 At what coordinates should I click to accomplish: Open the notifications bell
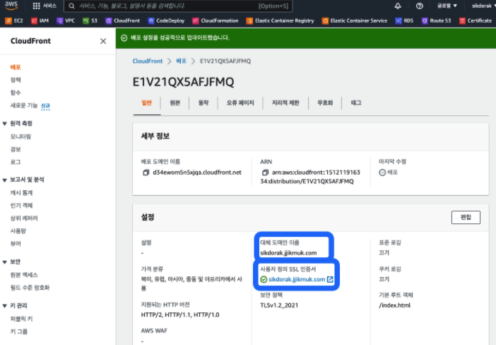398,6
